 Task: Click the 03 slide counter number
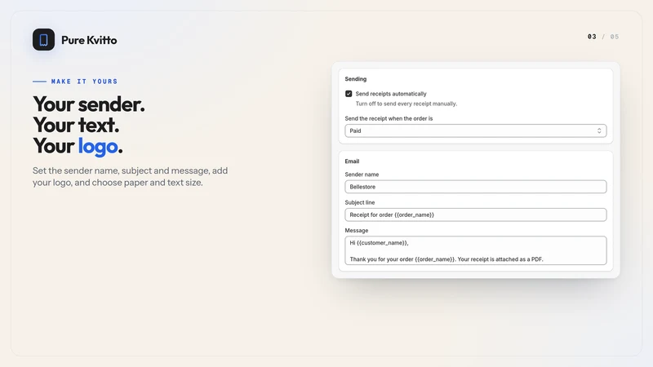pyautogui.click(x=592, y=37)
